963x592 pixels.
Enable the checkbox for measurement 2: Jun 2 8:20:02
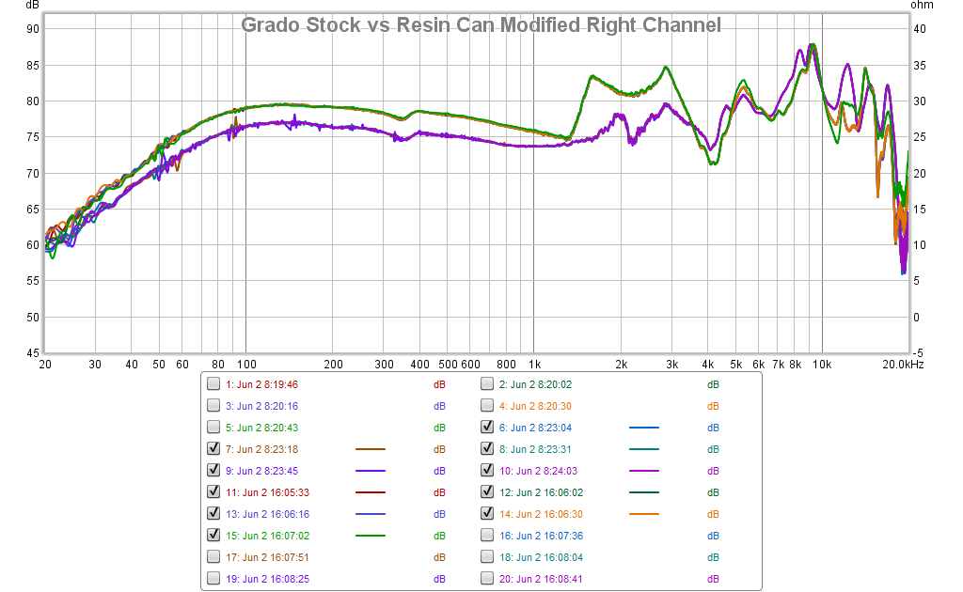point(487,384)
